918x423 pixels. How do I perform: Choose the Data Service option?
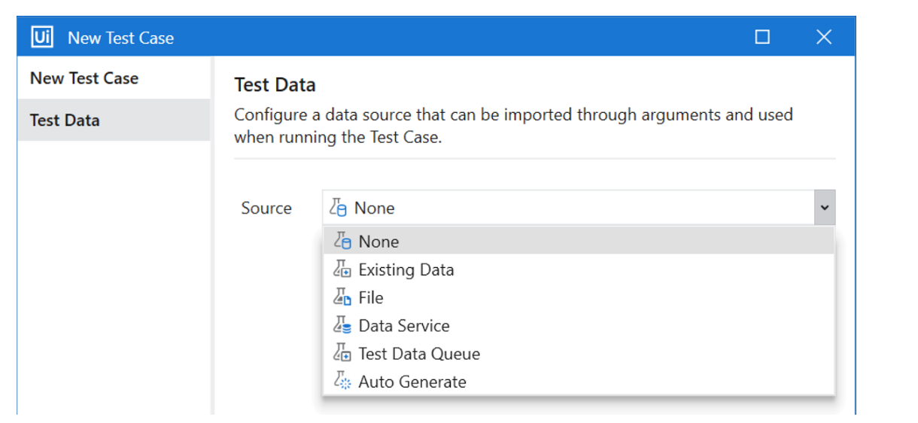pos(404,326)
